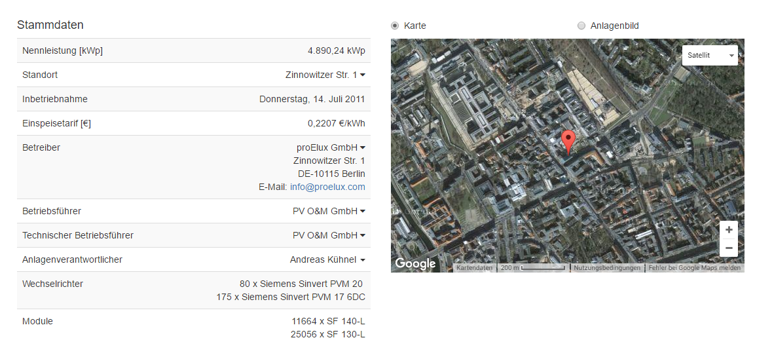Select the Karte radio button
This screenshot has height=361, width=772.
pos(395,26)
